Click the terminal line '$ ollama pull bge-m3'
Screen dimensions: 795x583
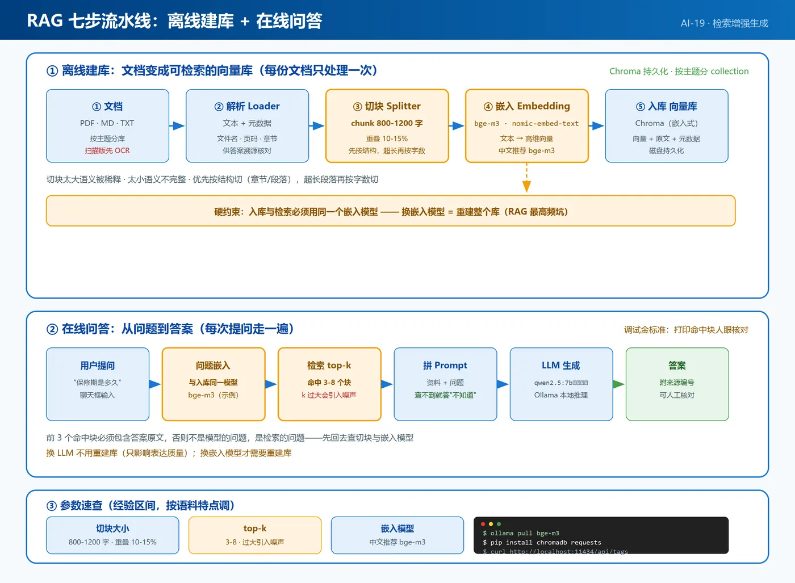(x=521, y=534)
